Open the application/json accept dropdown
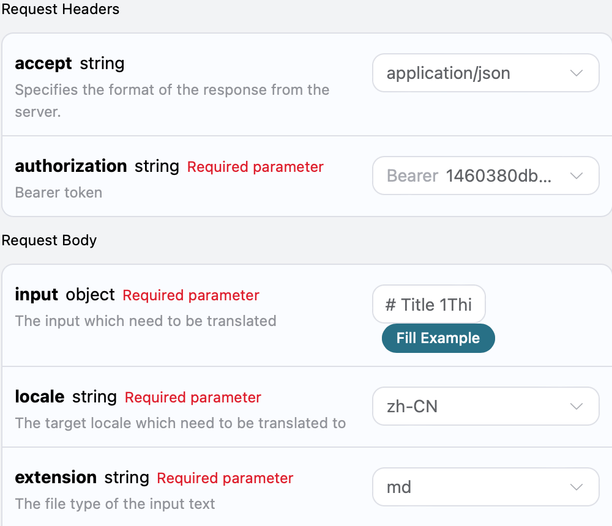The width and height of the screenshot is (612, 526). click(477, 73)
